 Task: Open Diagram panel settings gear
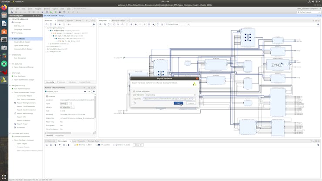318,24
